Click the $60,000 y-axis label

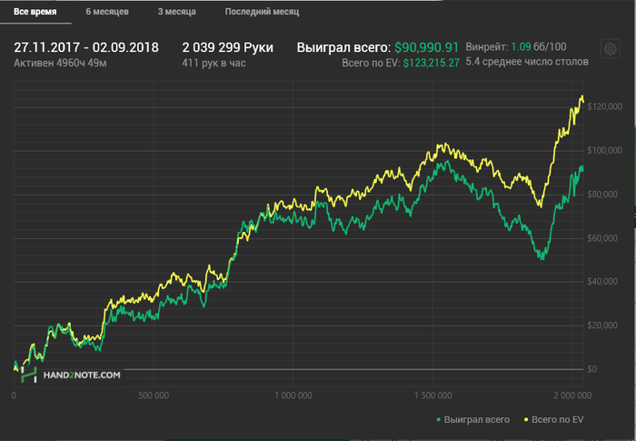pos(602,238)
